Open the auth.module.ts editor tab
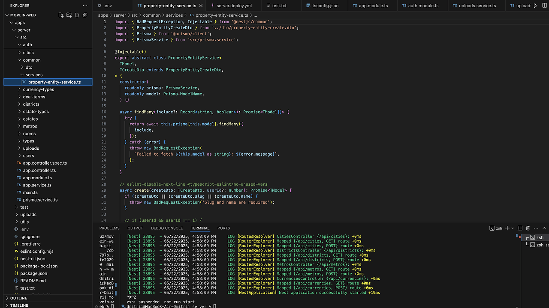 pyautogui.click(x=423, y=6)
